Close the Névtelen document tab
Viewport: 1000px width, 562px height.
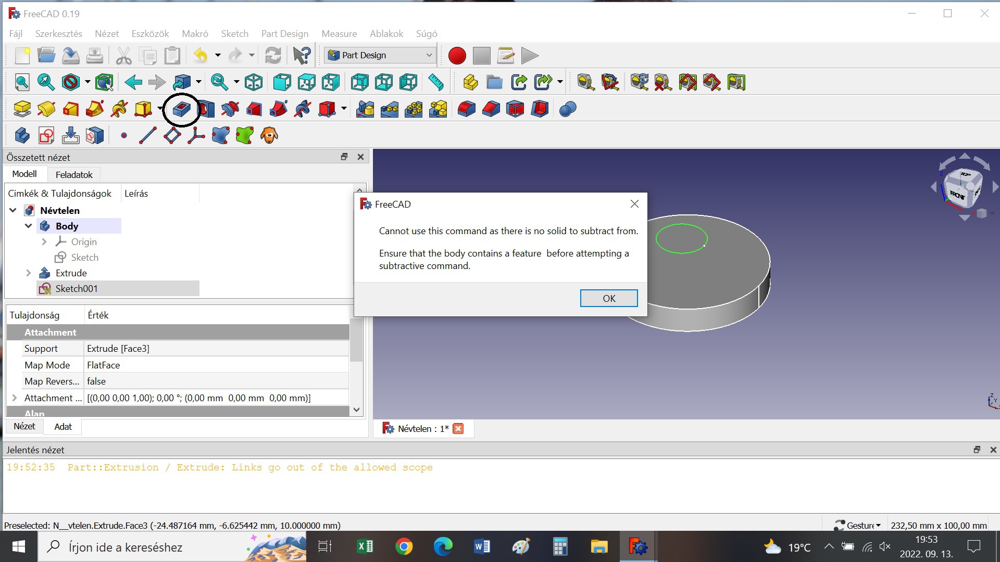(x=458, y=428)
